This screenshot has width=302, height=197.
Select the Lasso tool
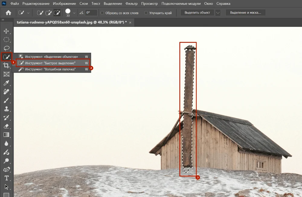[x=6, y=48]
